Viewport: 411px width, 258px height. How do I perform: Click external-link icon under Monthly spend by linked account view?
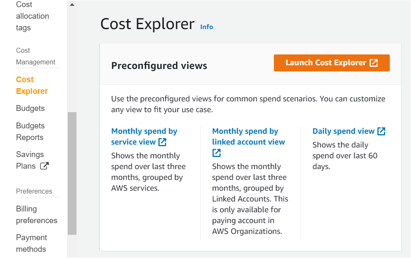click(217, 153)
